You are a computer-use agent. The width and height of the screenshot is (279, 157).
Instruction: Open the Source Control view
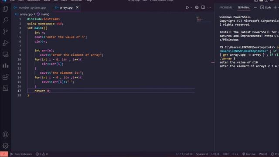pyautogui.click(x=6, y=31)
